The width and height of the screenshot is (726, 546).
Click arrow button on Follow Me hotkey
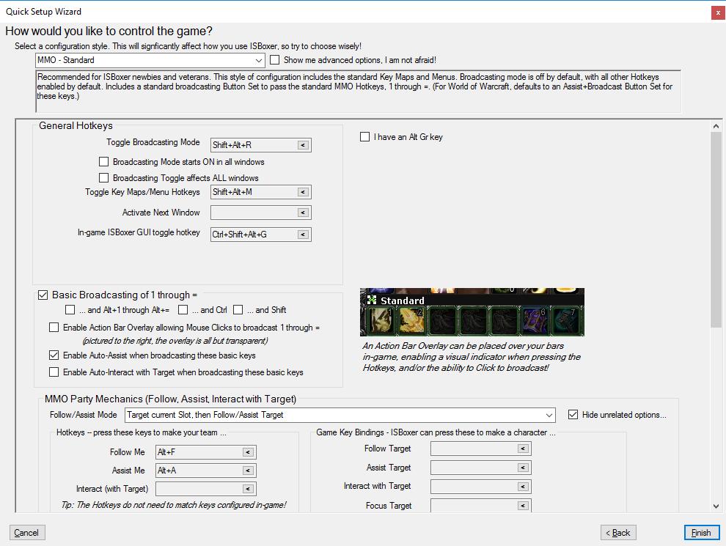pos(248,452)
